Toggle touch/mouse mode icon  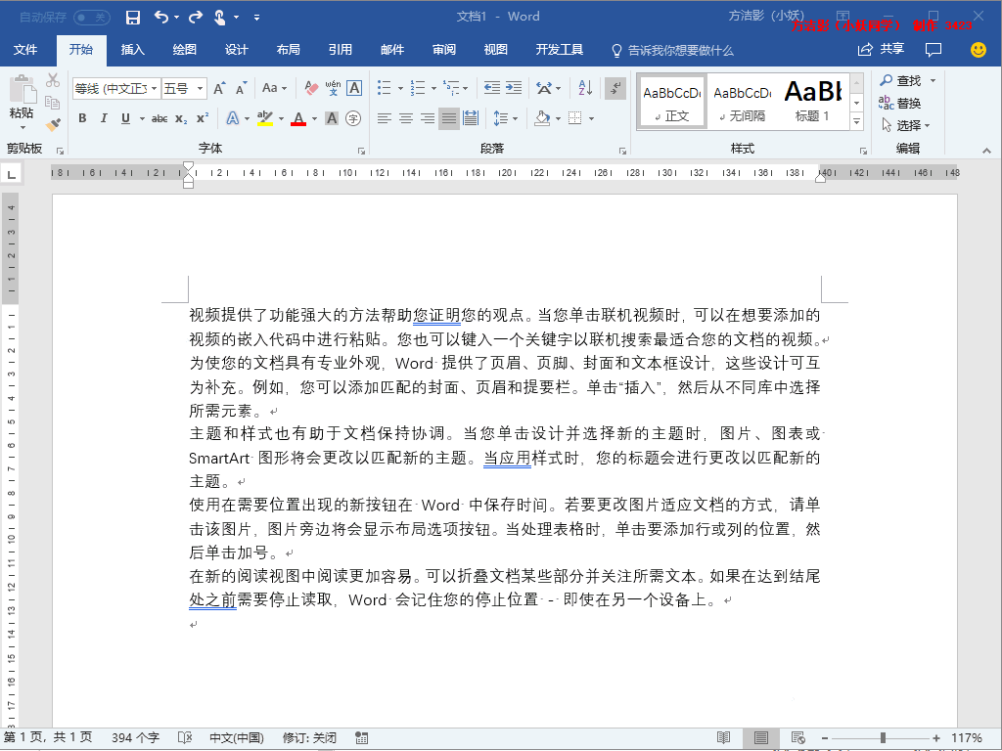(x=219, y=18)
